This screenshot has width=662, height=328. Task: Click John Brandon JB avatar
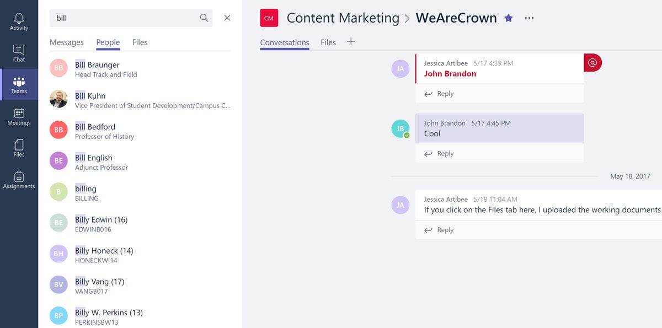click(x=401, y=128)
